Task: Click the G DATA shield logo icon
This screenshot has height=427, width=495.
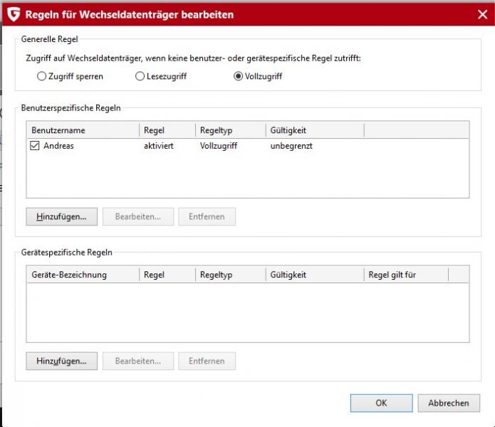Action: 14,14
